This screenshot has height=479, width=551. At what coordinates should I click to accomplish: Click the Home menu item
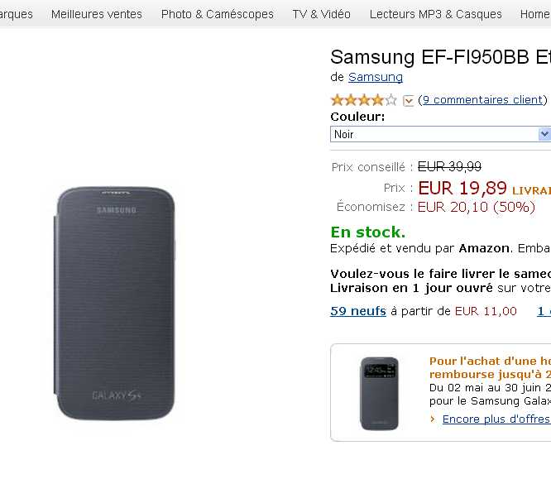(534, 14)
